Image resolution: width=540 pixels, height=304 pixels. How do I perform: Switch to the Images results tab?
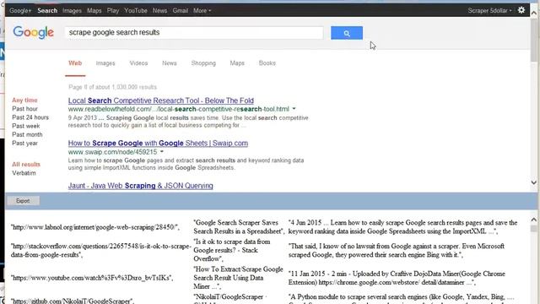coord(105,63)
